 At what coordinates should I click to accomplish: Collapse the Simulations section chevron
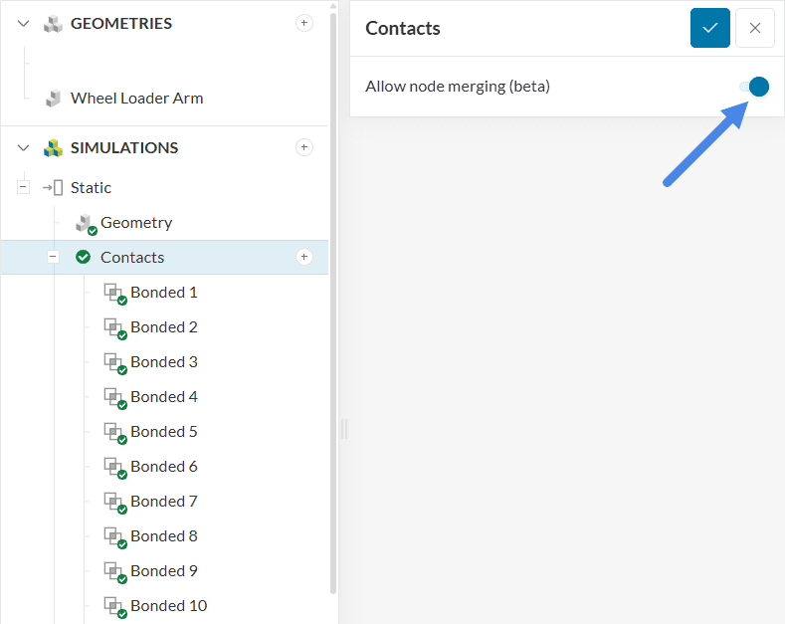(x=24, y=147)
